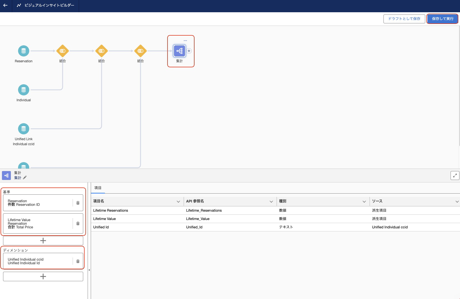Select the Individual data source node
The width and height of the screenshot is (460, 299).
click(x=24, y=90)
